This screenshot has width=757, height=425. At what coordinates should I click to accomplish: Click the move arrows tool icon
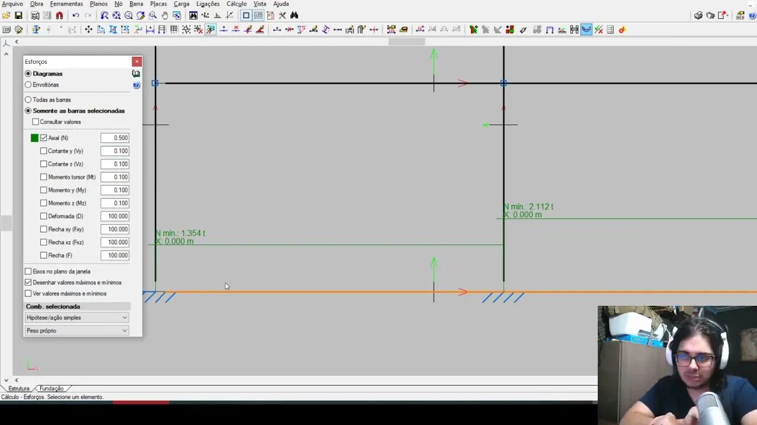click(x=89, y=30)
